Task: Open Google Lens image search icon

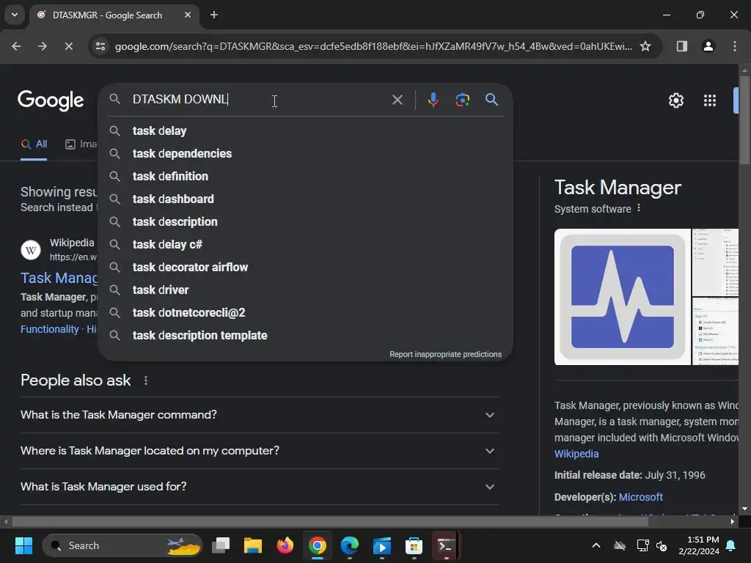Action: (x=462, y=100)
